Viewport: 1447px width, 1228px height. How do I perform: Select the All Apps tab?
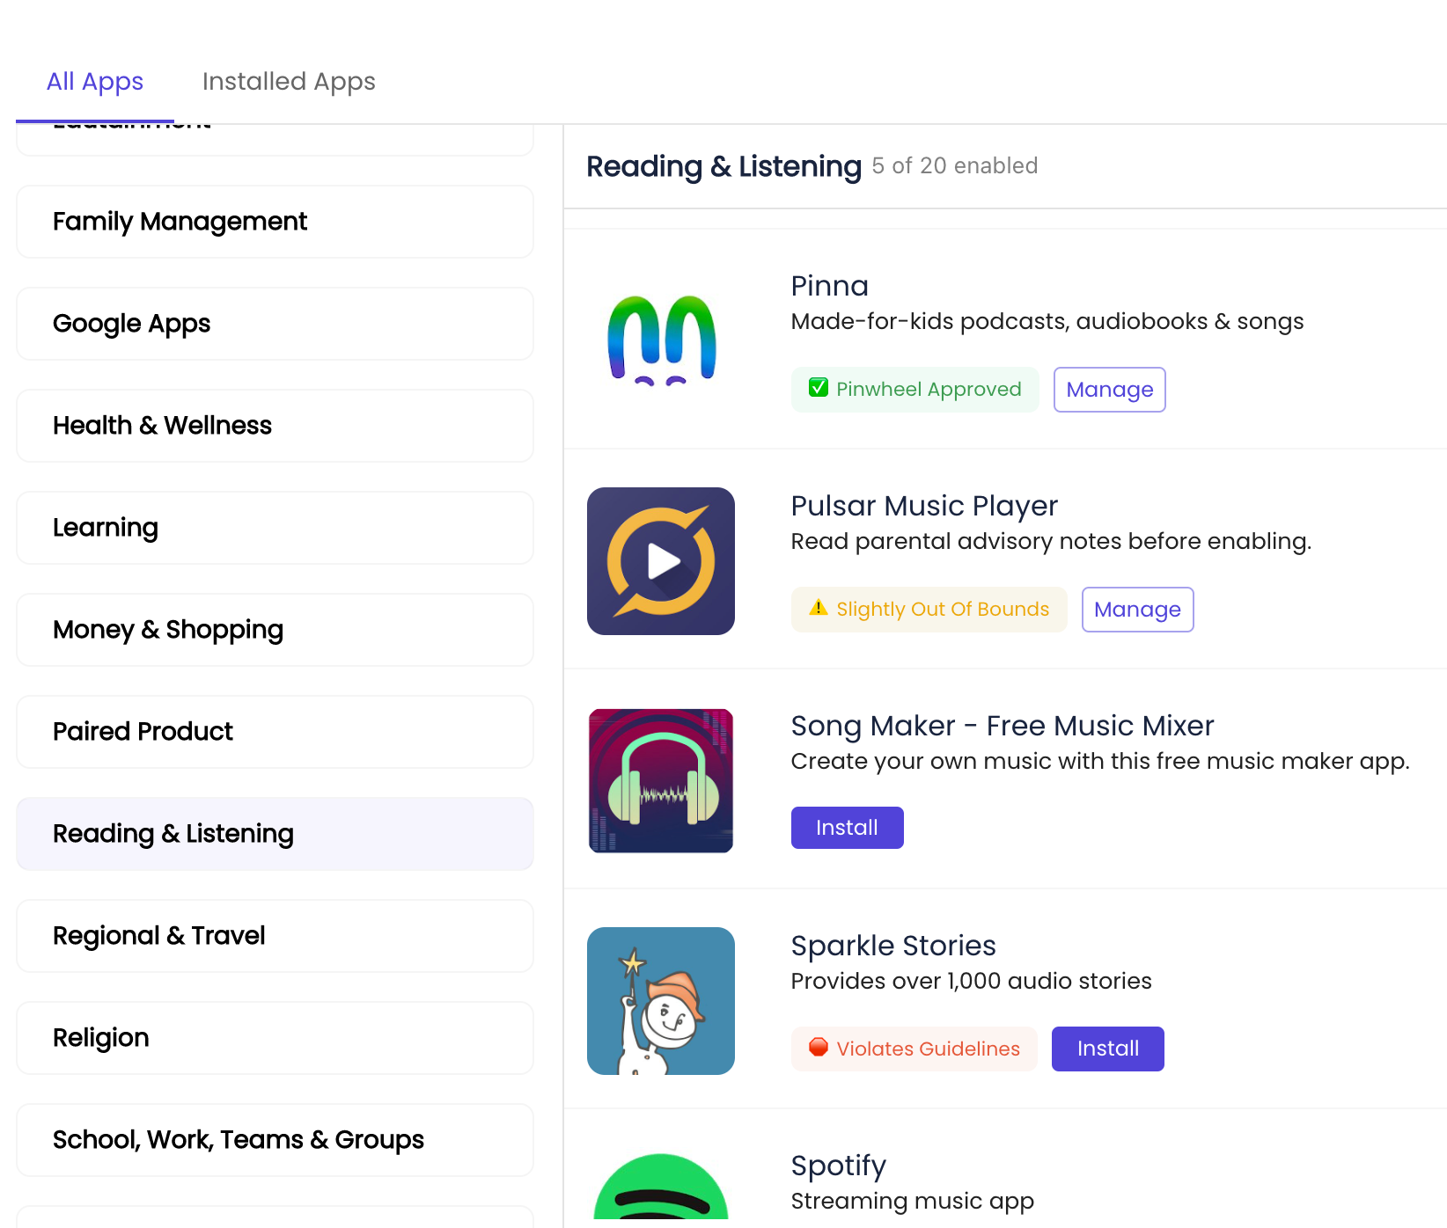tap(95, 82)
